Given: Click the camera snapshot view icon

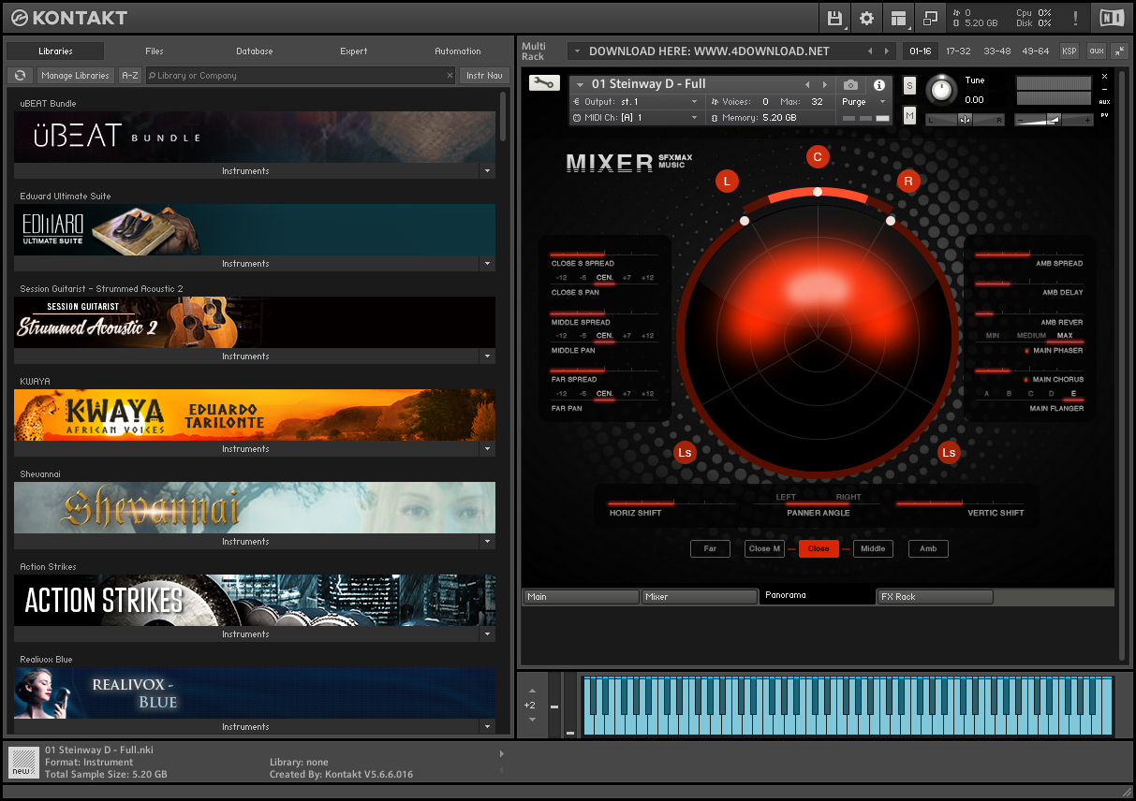Looking at the screenshot, I should (x=850, y=85).
